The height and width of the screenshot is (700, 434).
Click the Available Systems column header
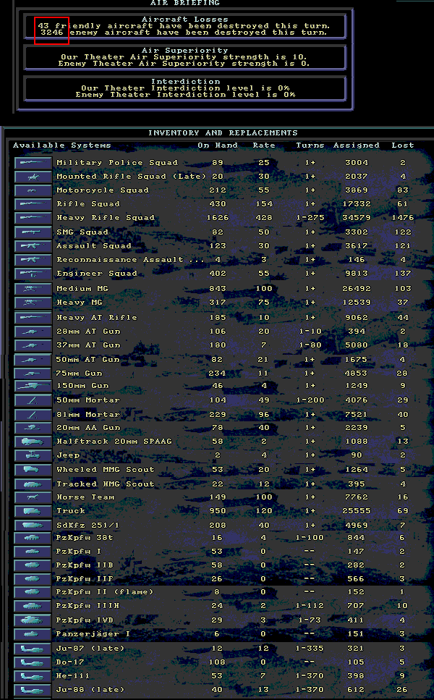(x=61, y=145)
